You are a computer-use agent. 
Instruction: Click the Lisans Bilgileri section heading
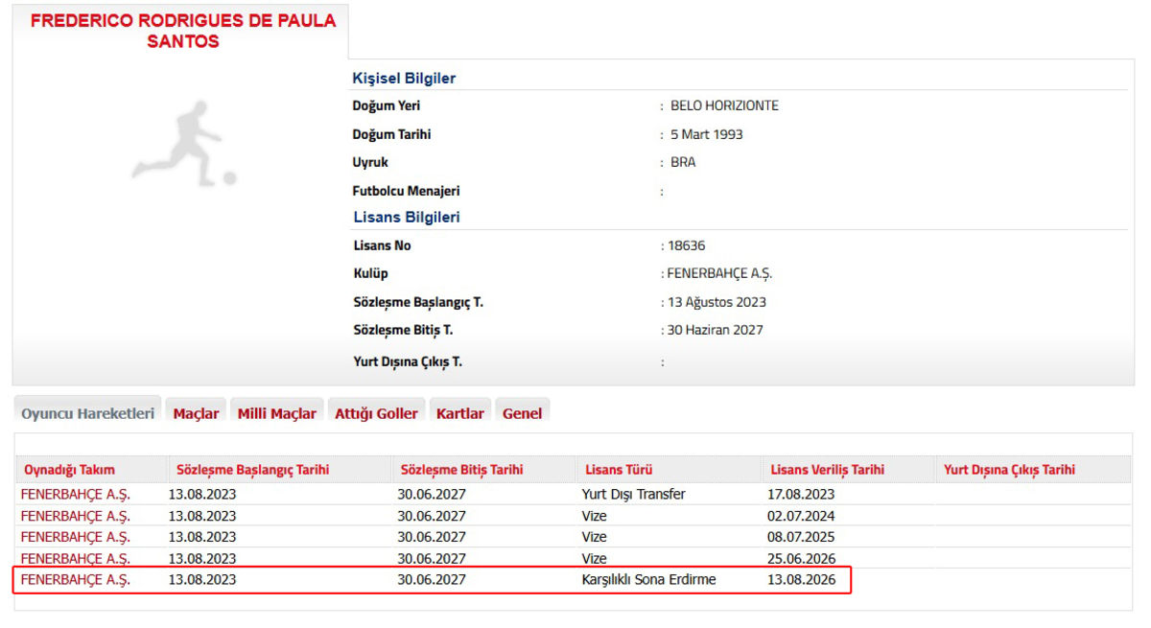pyautogui.click(x=407, y=217)
